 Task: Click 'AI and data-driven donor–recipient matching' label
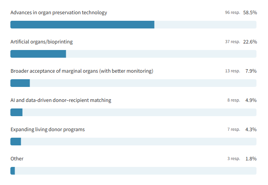click(61, 100)
